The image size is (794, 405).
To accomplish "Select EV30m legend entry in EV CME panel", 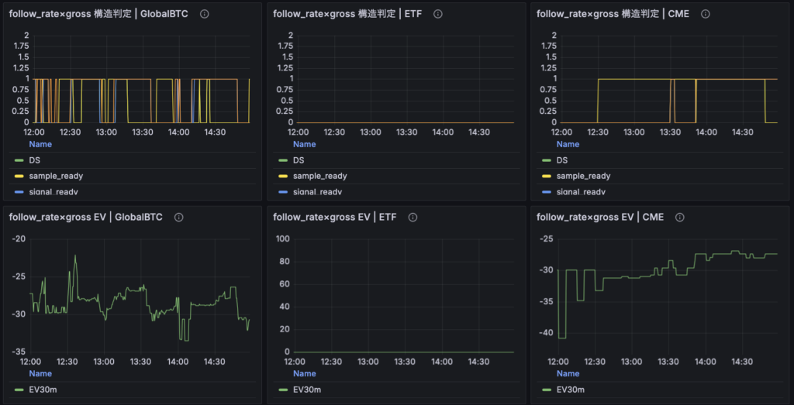I will click(571, 389).
